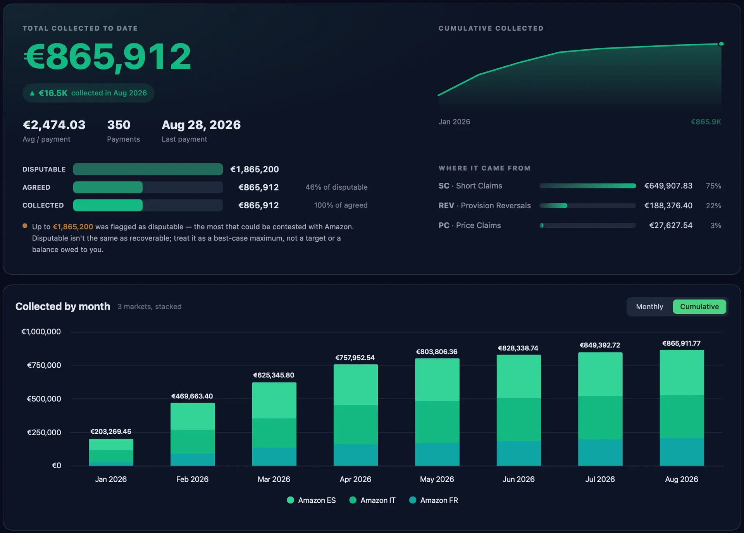Click the €500,000 y-axis label
744x533 pixels.
[x=44, y=399]
